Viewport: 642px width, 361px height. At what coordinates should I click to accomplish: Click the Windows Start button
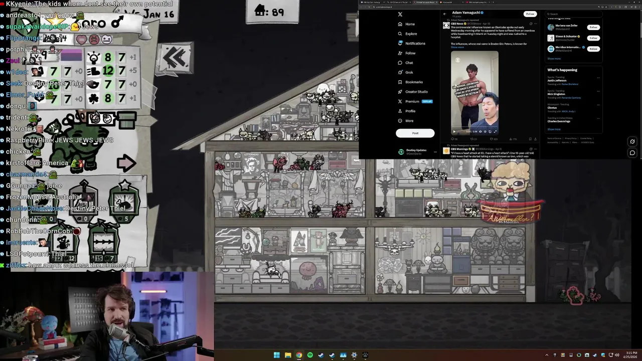276,355
